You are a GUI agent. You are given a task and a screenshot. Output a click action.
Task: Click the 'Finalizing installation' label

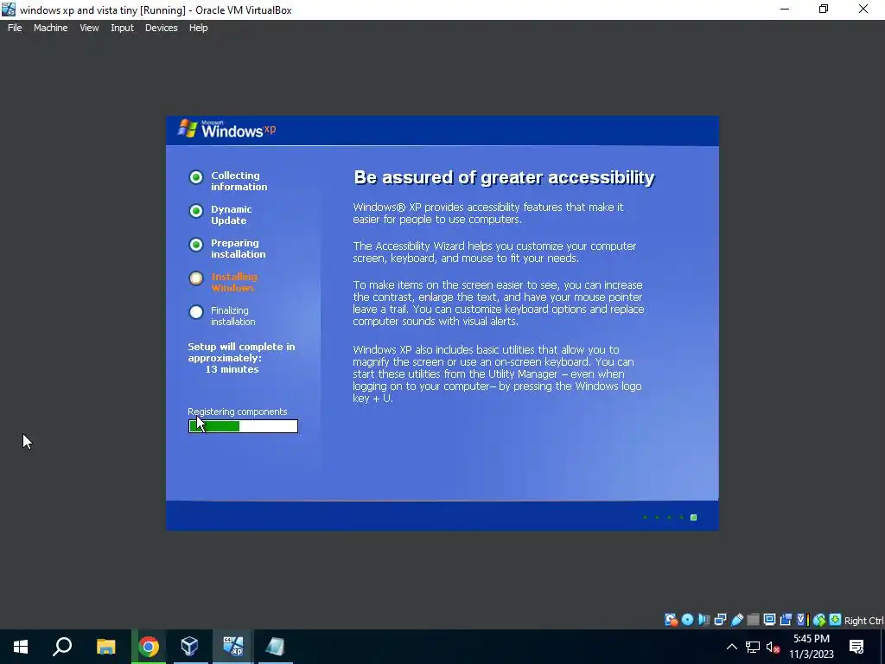233,316
